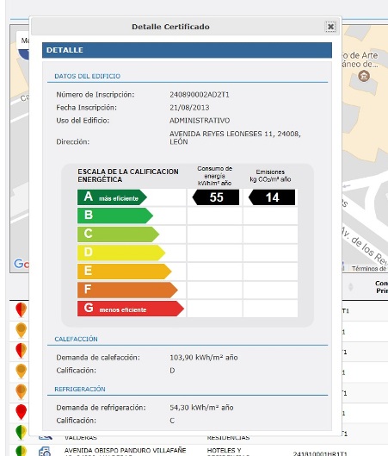Screen dimensions: 388x456
Task: Open the Términos link on the map
Action: click(x=369, y=268)
